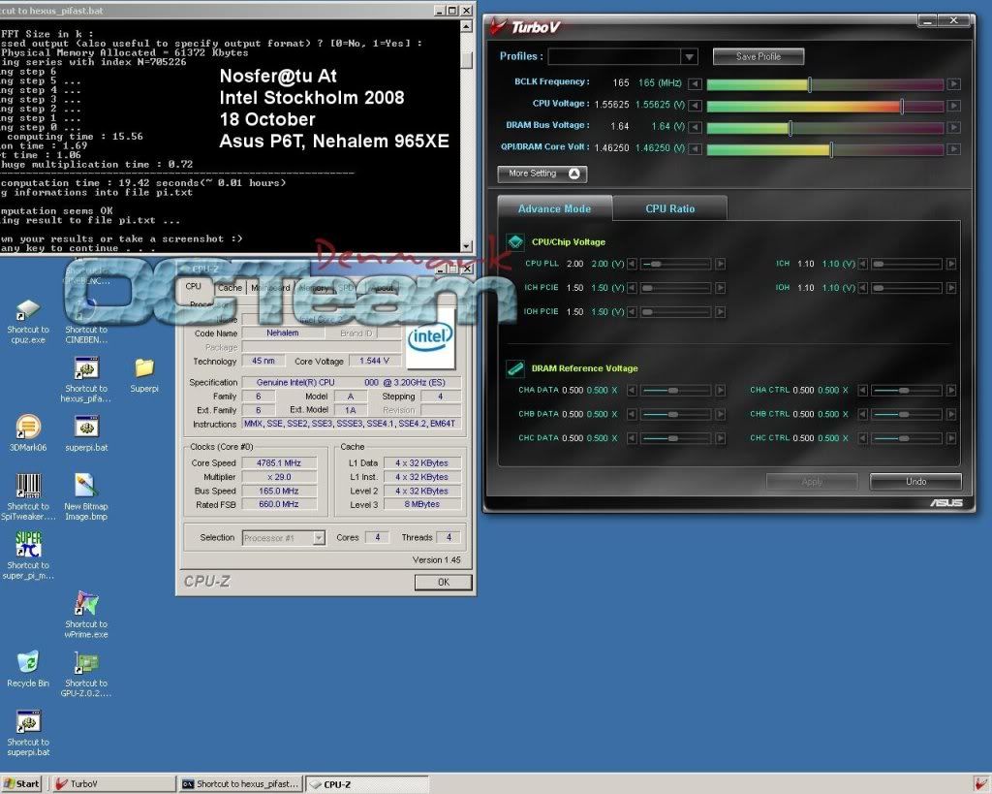
Task: Open the Shortcut to cpuz.exe desktop icon
Action: (x=28, y=322)
